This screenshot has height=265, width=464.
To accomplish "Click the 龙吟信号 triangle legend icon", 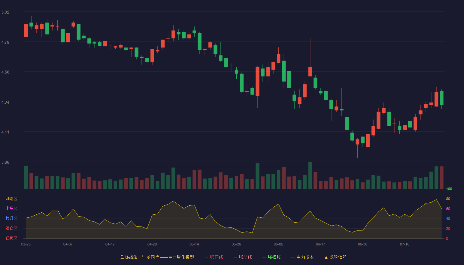I will [326, 257].
